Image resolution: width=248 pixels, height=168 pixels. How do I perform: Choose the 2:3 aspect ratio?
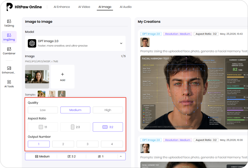[x=75, y=127]
